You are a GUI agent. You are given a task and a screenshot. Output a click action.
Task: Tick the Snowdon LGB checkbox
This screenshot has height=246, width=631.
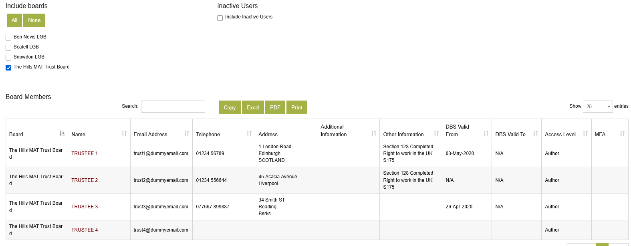[x=8, y=58]
